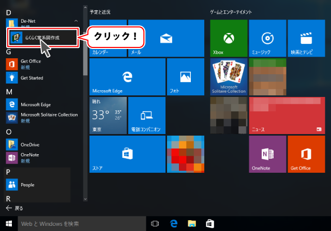
Task: Open Get Started lightbulb app
Action: [42, 78]
